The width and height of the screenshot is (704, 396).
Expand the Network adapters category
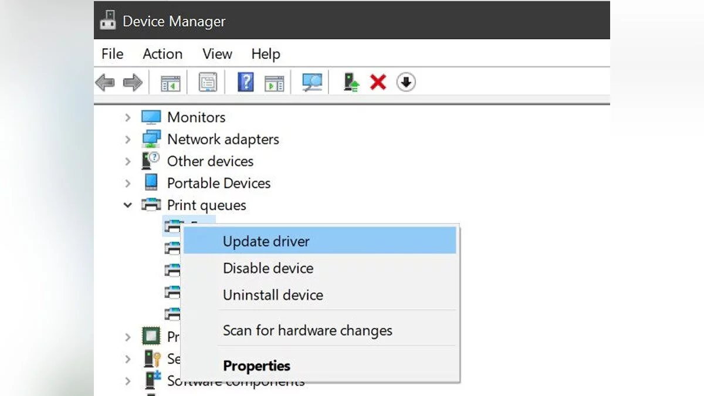(128, 140)
